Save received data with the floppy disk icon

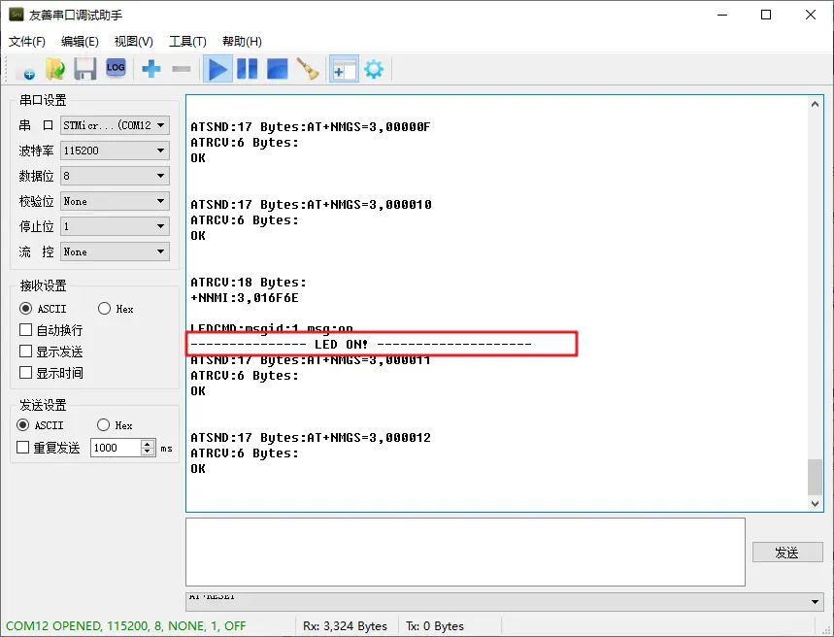point(85,69)
